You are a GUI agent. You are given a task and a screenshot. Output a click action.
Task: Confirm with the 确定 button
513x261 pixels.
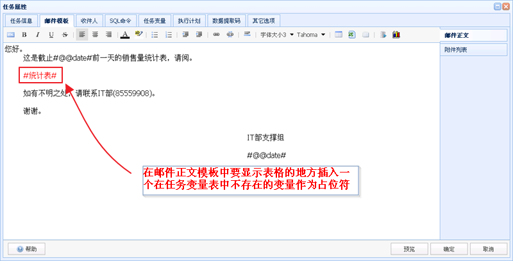(x=449, y=249)
